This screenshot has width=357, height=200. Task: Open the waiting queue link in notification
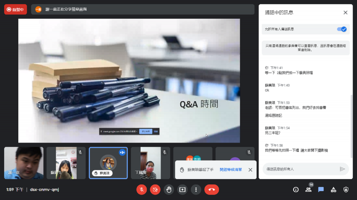pos(231,170)
